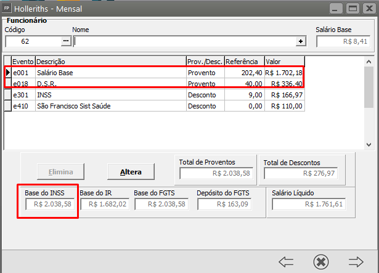Close the Holleriths window
Image resolution: width=379 pixels, height=273 pixels.
coord(368,9)
